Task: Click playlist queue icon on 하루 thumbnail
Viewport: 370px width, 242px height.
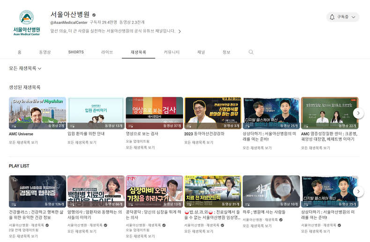Action: coord(248,204)
